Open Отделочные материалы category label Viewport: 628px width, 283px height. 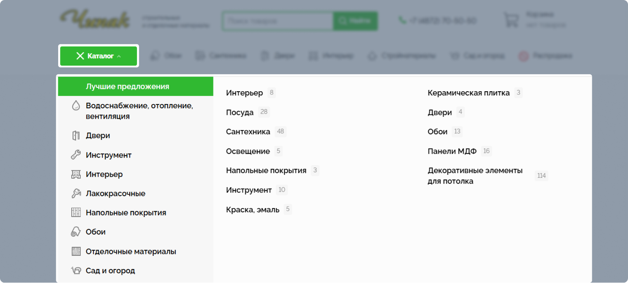pos(131,252)
